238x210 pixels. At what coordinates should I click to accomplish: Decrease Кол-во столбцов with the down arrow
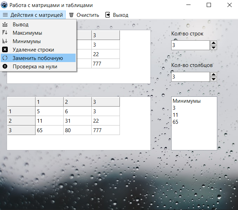(x=213, y=79)
